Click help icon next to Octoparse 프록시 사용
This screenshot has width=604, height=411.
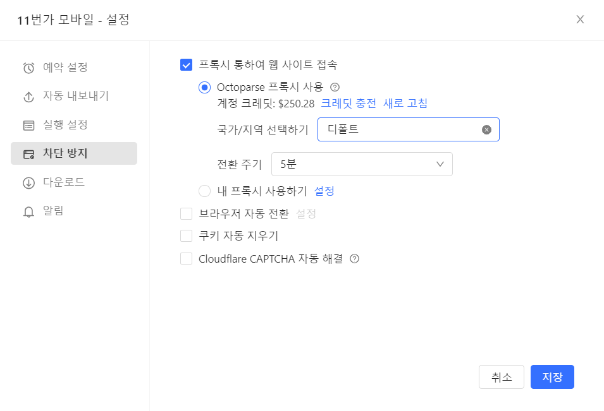(335, 87)
